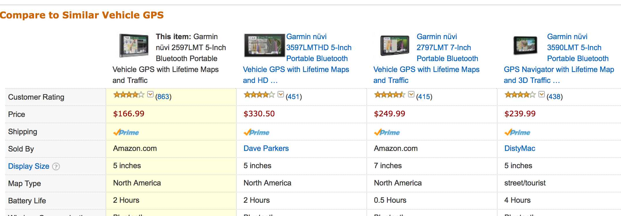Image resolution: width=621 pixels, height=216 pixels.
Task: Click the $166.99 price
Action: coord(129,114)
